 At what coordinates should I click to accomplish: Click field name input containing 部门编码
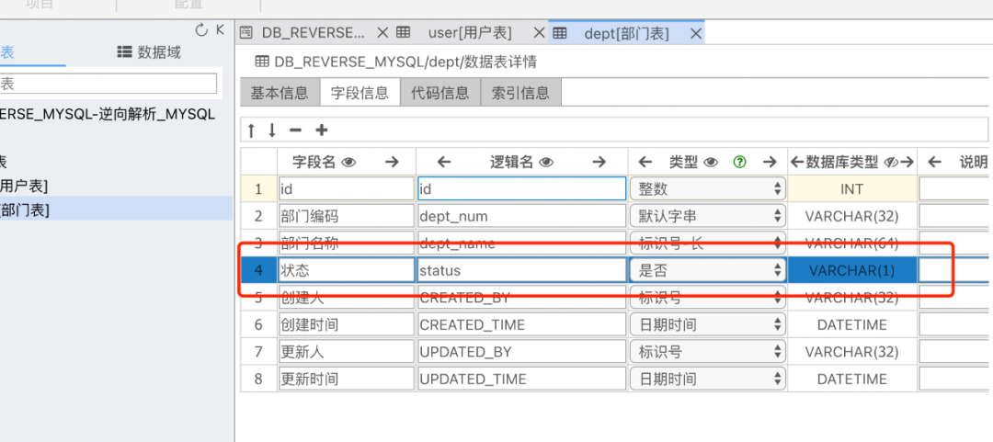pyautogui.click(x=347, y=216)
